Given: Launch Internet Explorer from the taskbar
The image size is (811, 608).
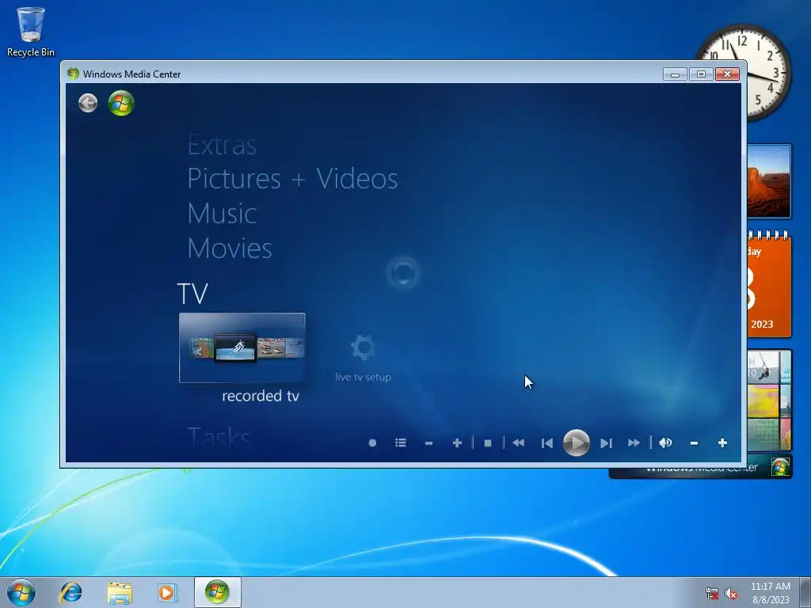Looking at the screenshot, I should (x=70, y=592).
